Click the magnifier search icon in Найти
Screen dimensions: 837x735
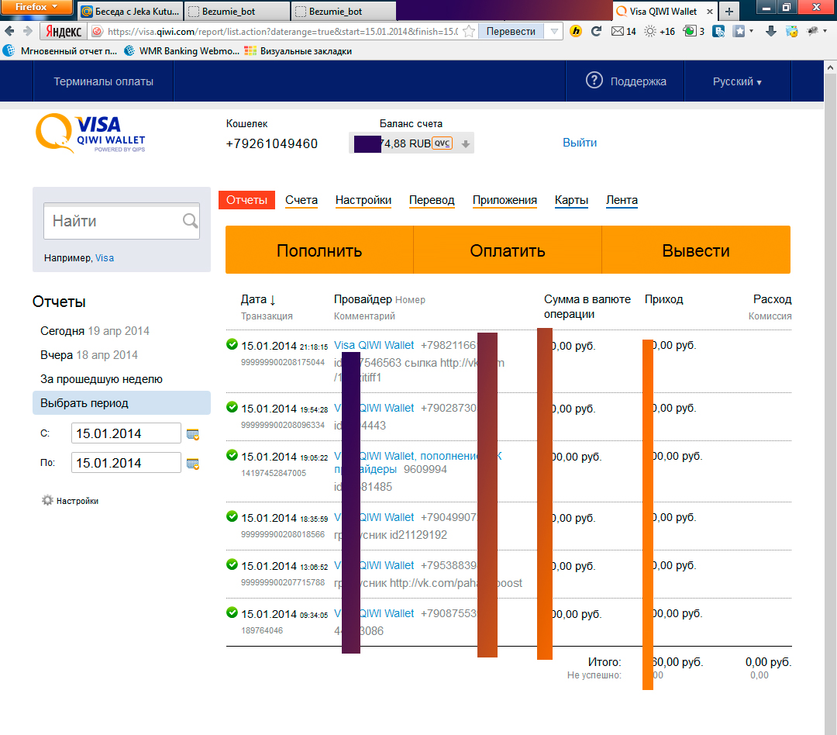tap(190, 221)
